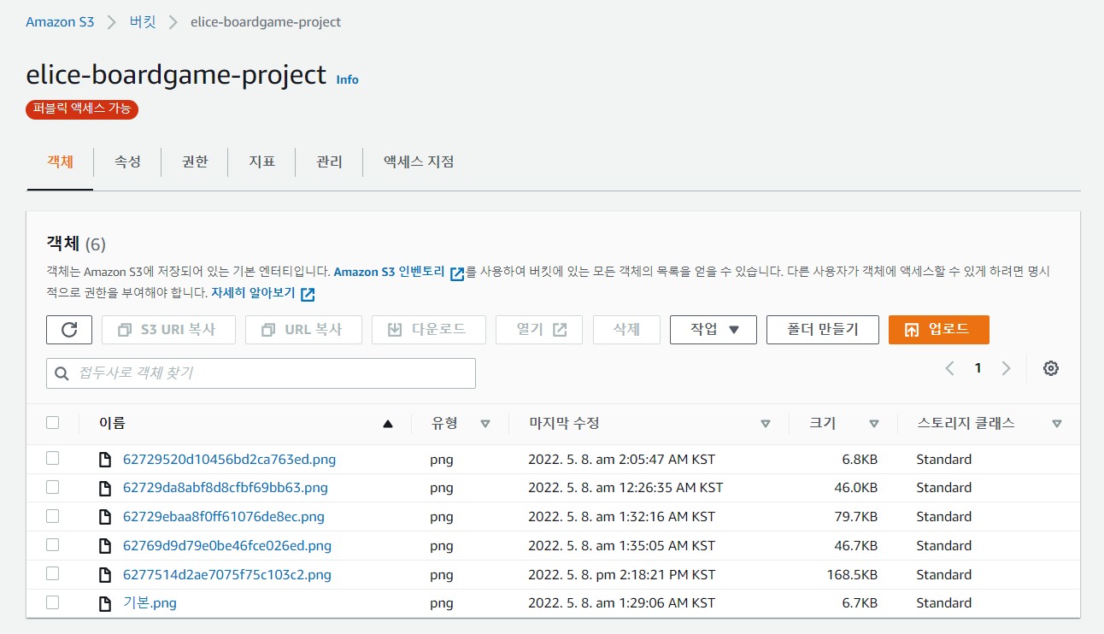Click external link icon after 인벤토리

click(x=457, y=273)
